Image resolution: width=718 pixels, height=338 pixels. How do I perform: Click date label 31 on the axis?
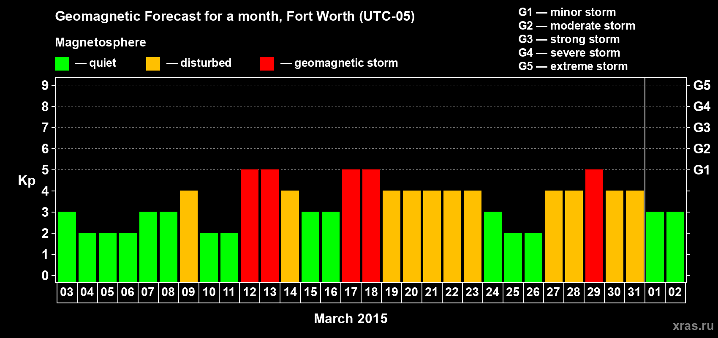tap(634, 292)
